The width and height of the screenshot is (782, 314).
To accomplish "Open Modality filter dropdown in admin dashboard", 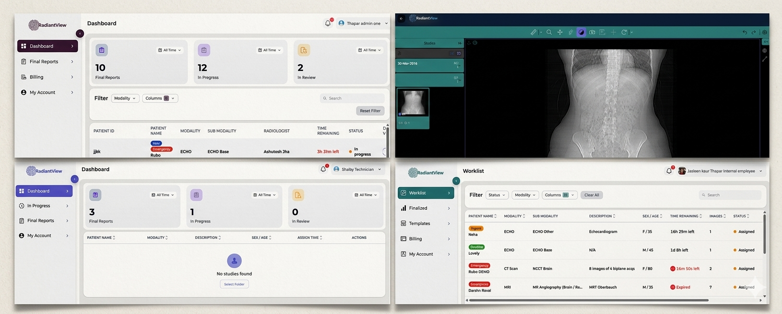I will [125, 98].
